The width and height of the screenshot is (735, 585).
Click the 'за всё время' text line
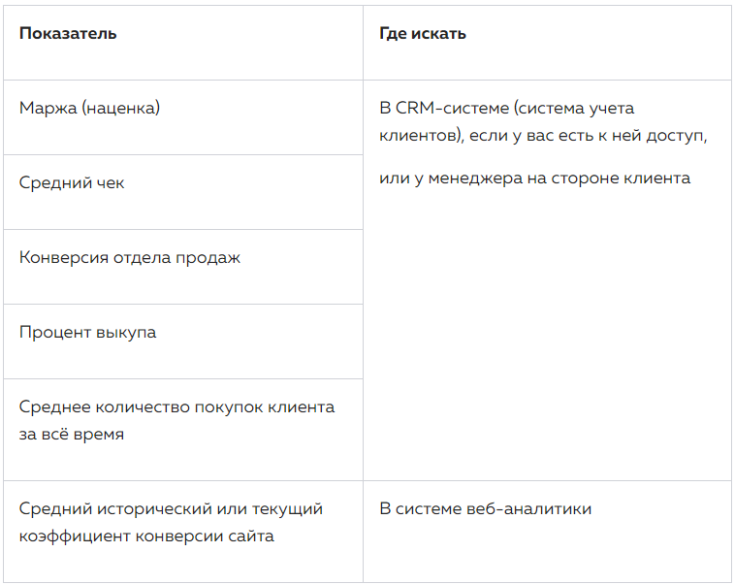[x=72, y=435]
